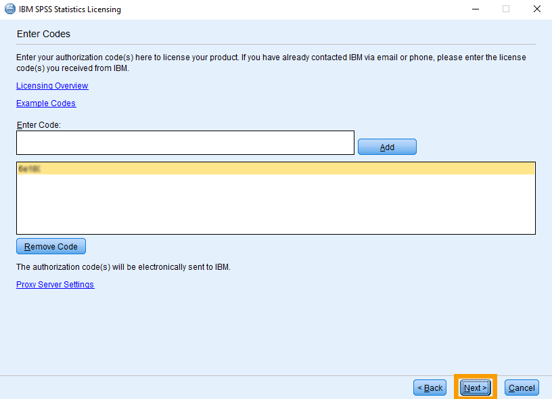The image size is (552, 399).
Task: Proceed with the Next button
Action: pos(476,388)
